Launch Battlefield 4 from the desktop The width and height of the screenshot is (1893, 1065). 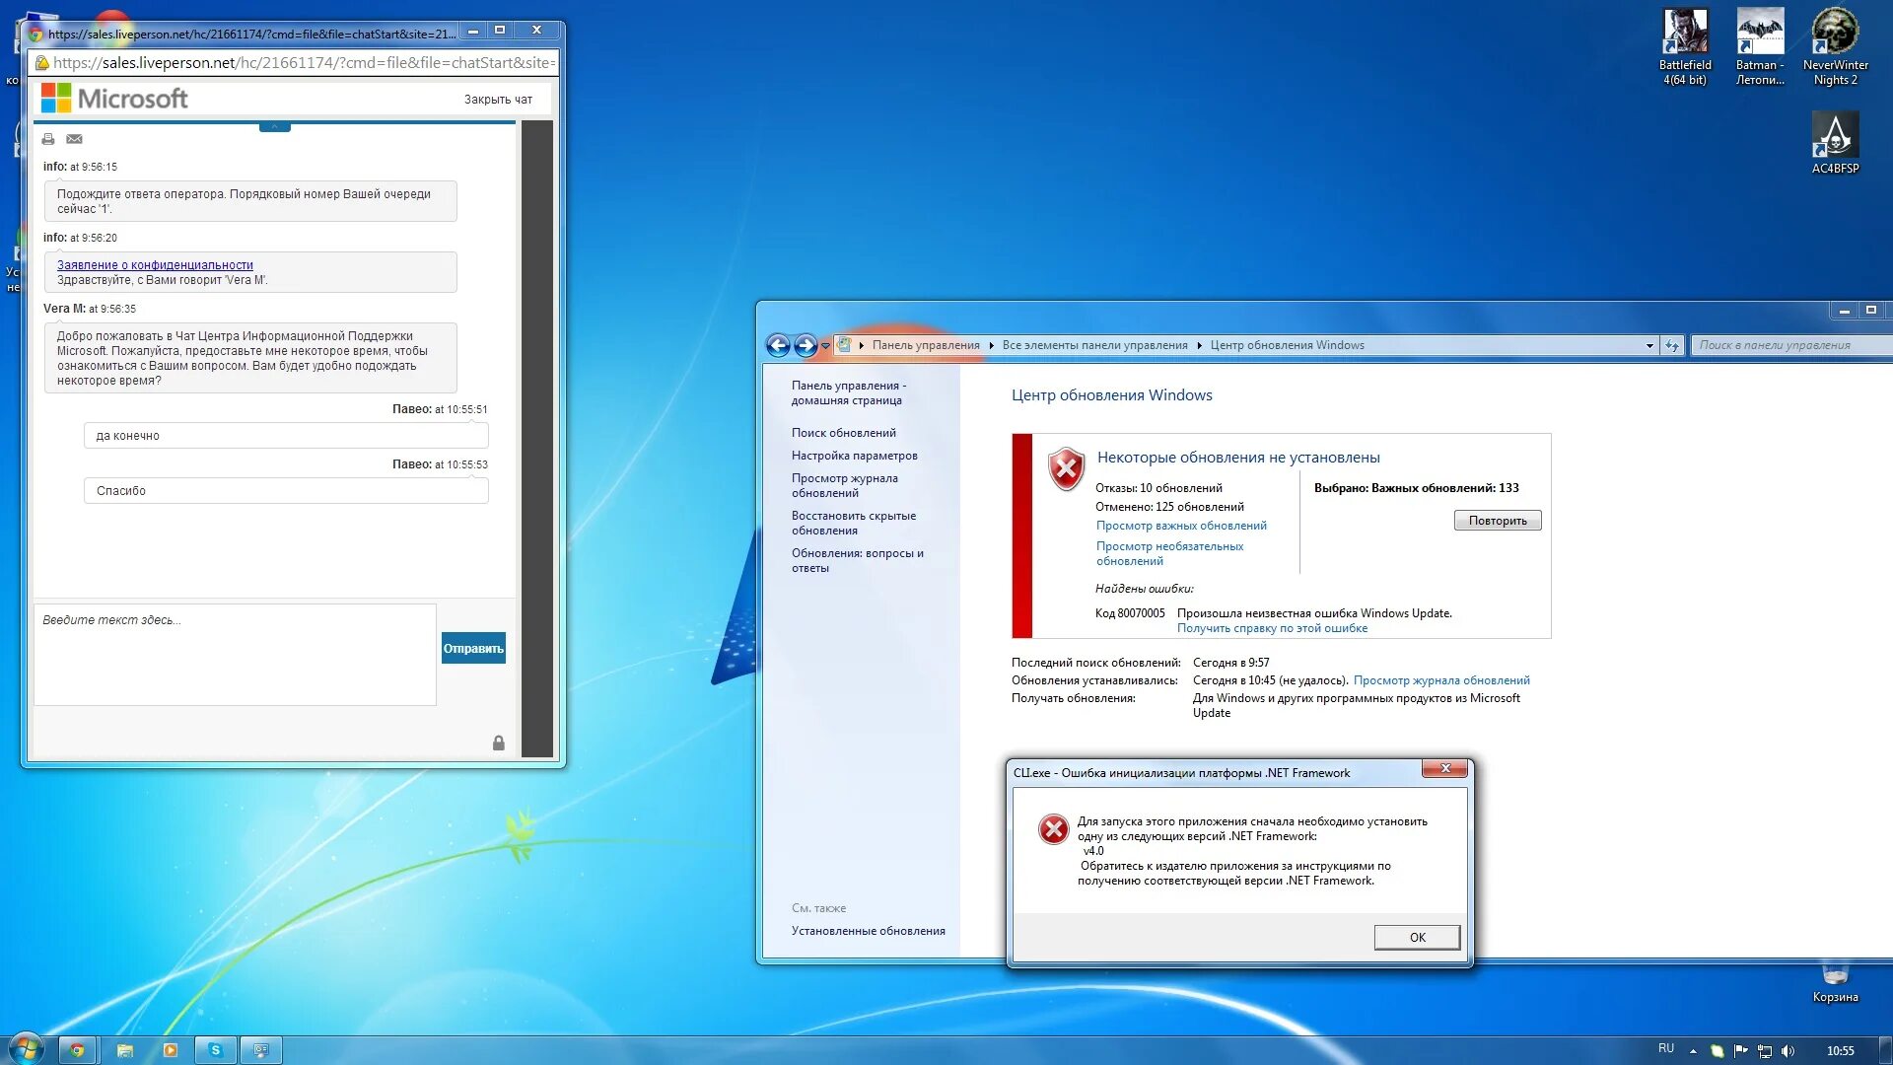tap(1684, 30)
